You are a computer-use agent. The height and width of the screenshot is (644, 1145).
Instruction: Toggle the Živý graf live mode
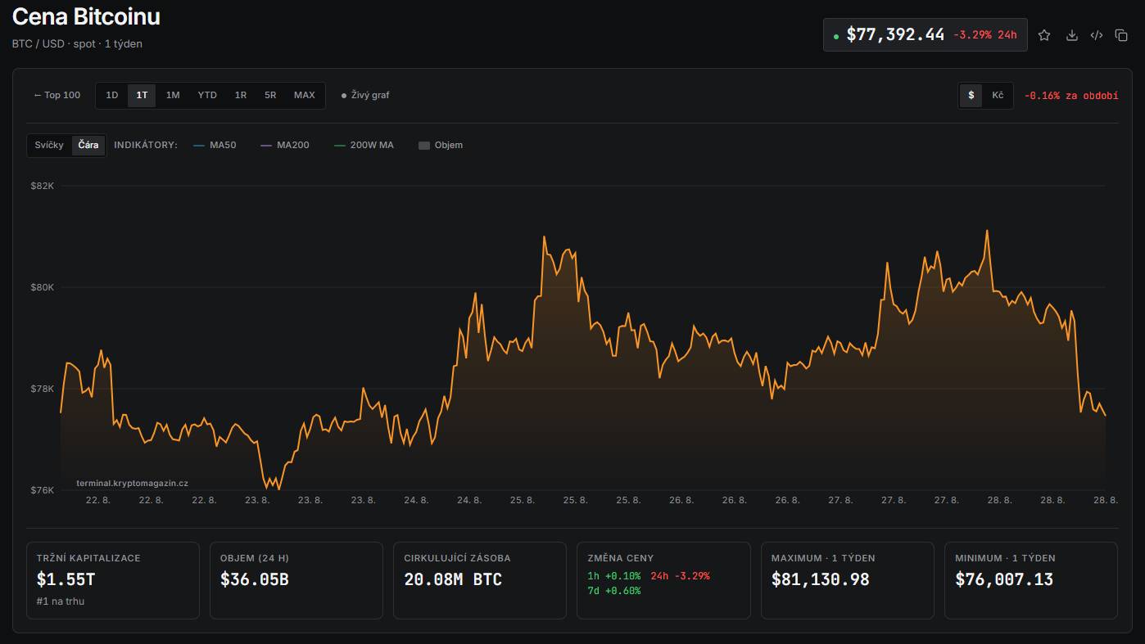tap(365, 95)
